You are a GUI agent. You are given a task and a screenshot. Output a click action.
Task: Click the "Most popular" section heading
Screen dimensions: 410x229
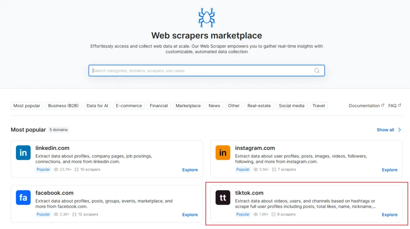[28, 129]
